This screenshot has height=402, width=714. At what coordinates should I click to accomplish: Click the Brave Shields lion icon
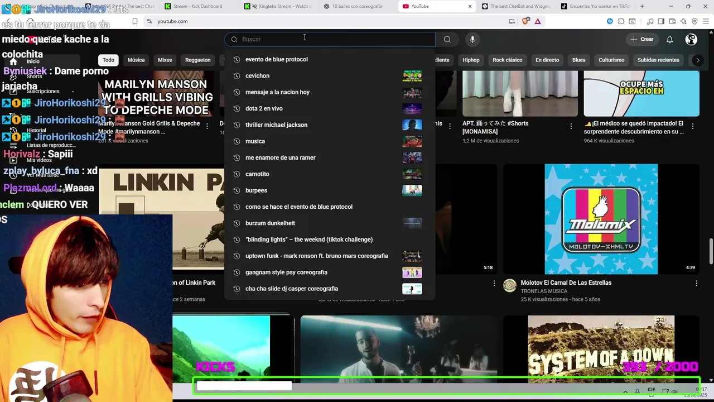pyautogui.click(x=525, y=21)
